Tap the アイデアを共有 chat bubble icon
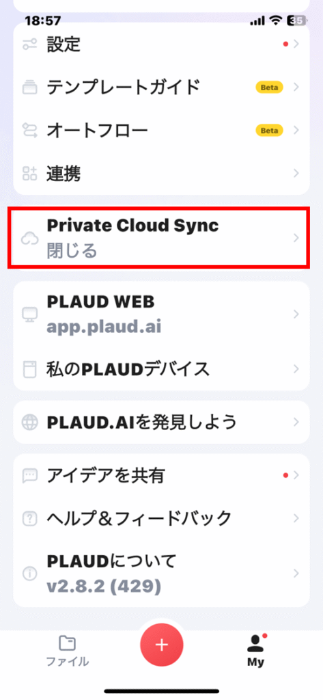The width and height of the screenshot is (323, 700). pos(29,476)
